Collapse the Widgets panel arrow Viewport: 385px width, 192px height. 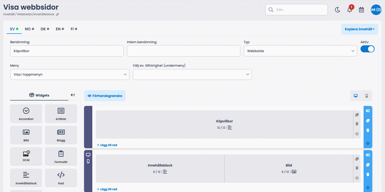[x=73, y=95]
